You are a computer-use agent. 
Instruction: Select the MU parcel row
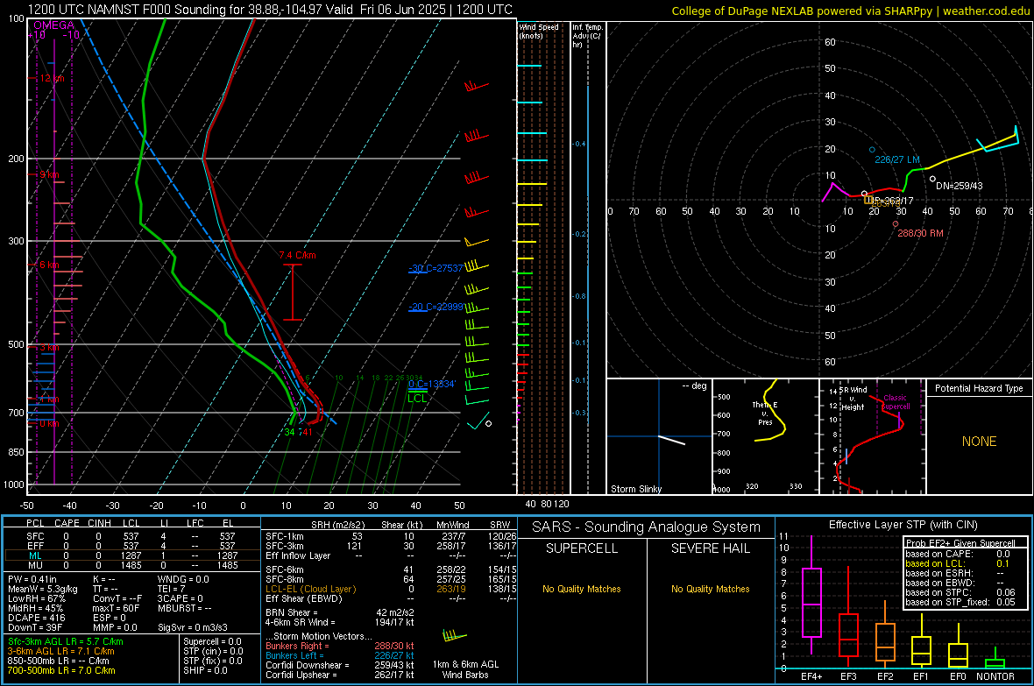coord(132,565)
